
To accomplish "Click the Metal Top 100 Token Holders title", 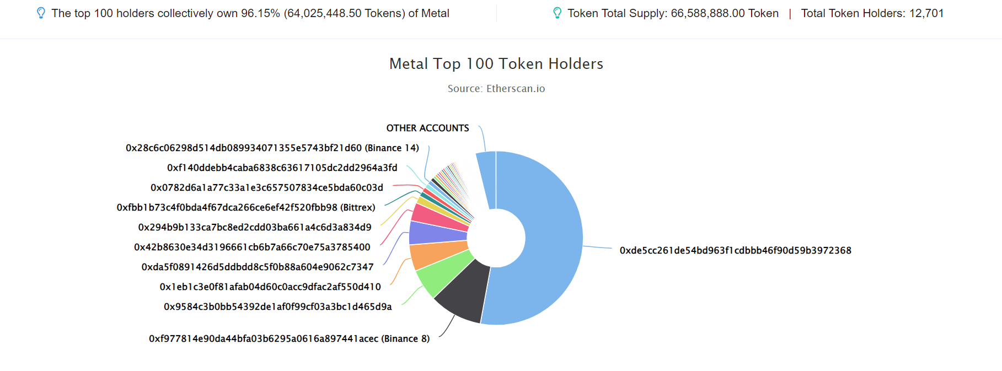I will pyautogui.click(x=496, y=63).
